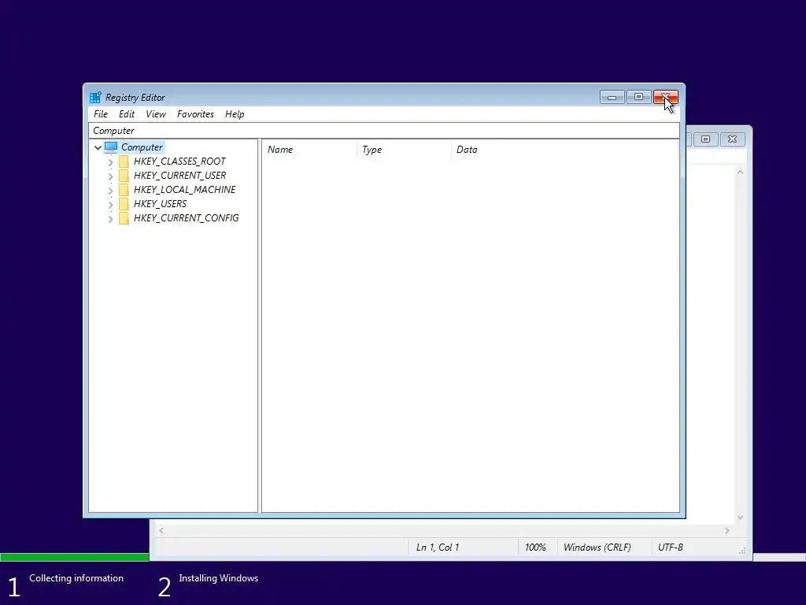Close the background Notepad window
This screenshot has width=806, height=605.
pyautogui.click(x=733, y=139)
